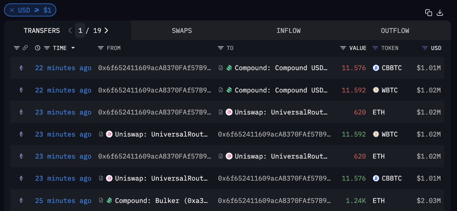
Task: Click WBTC token icon on green 11.592 row
Action: click(x=376, y=134)
